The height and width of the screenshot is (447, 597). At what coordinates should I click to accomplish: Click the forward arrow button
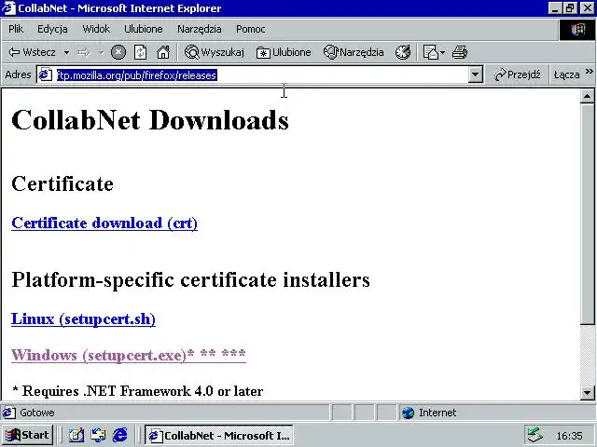pos(83,52)
